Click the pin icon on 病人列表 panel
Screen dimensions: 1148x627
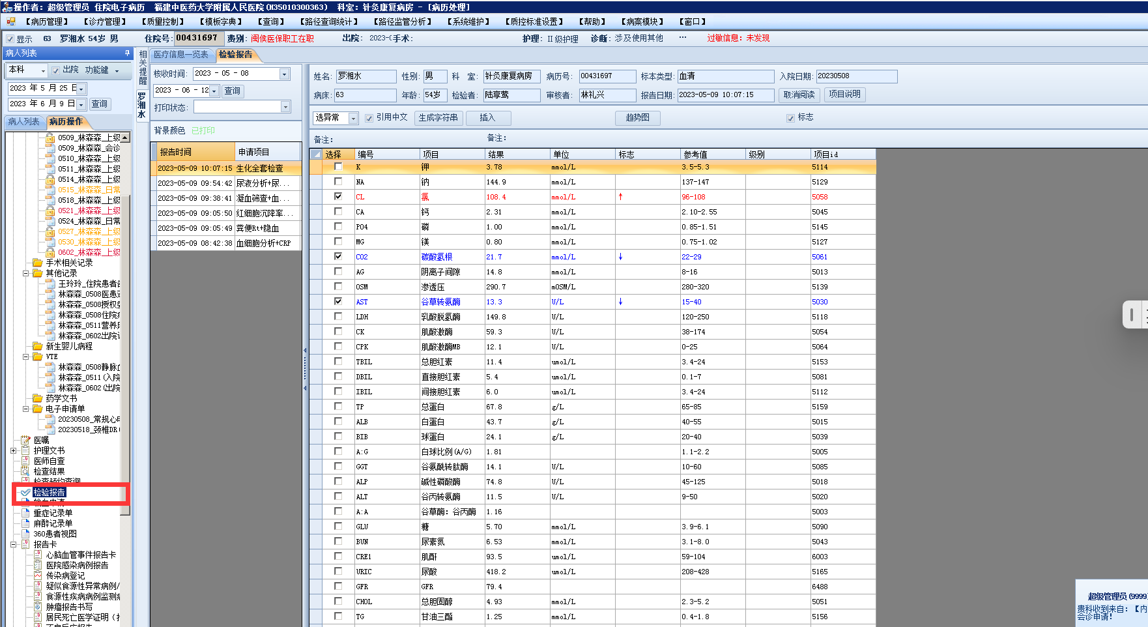click(127, 53)
